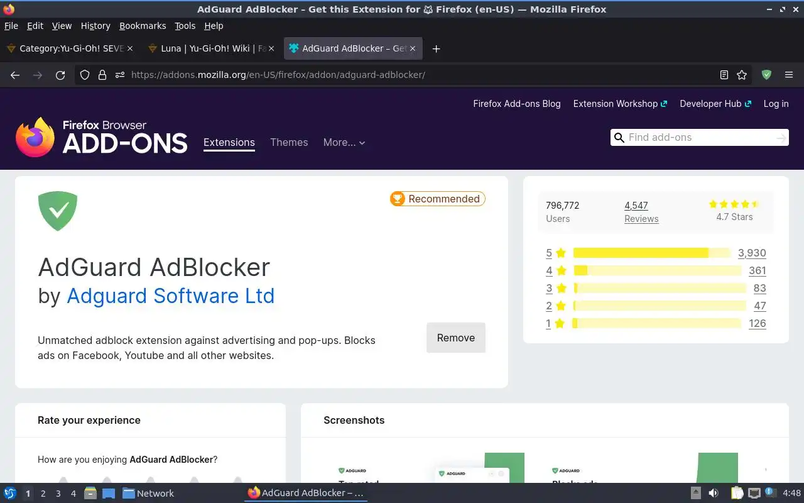Click the Firefox Add-ons logo
Screen dimensions: 804x503
click(x=102, y=137)
